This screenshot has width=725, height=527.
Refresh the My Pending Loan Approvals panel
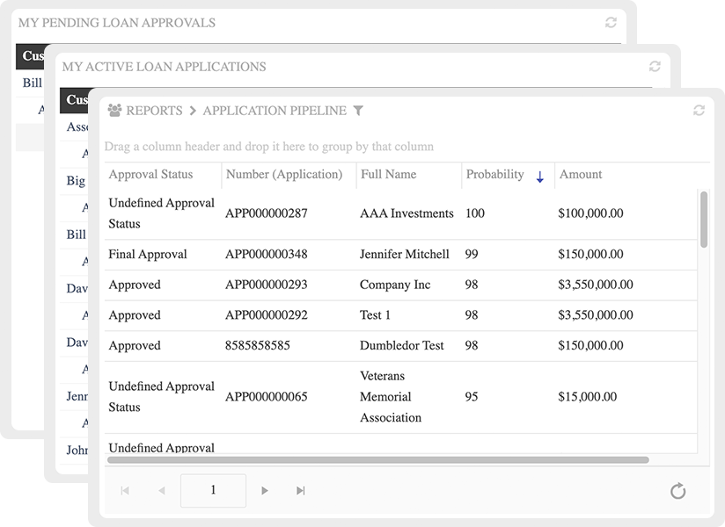click(x=611, y=23)
